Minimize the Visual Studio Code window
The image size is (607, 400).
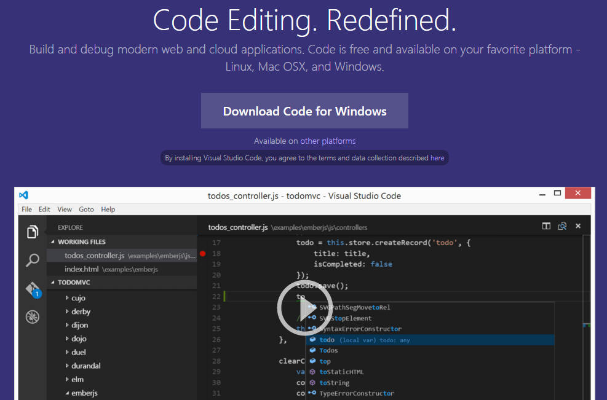(542, 194)
